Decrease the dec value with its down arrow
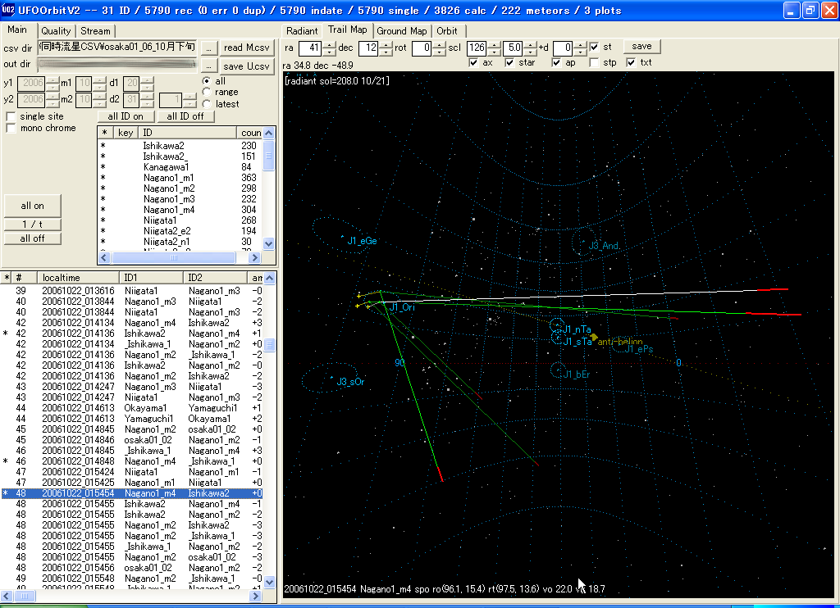840x608 pixels. coord(386,52)
